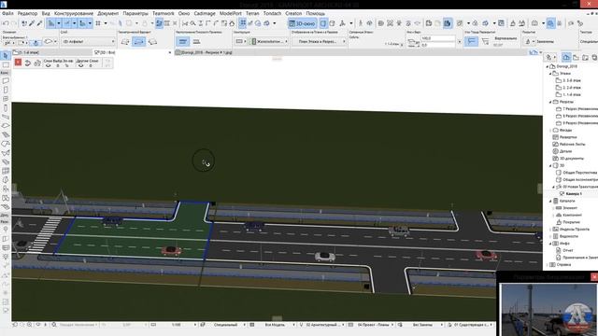This screenshot has height=336, width=598.
Task: Click the red car on green slab
Action: click(171, 250)
